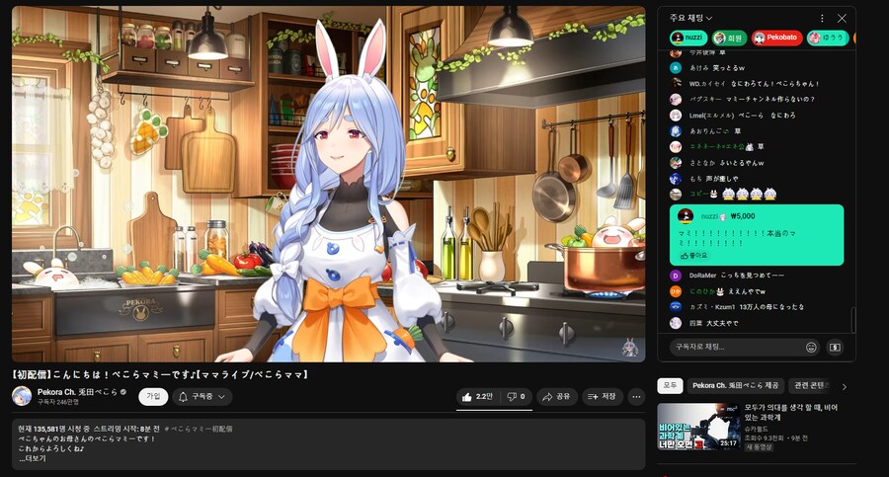Click the Super Chat dollar icon

[835, 347]
